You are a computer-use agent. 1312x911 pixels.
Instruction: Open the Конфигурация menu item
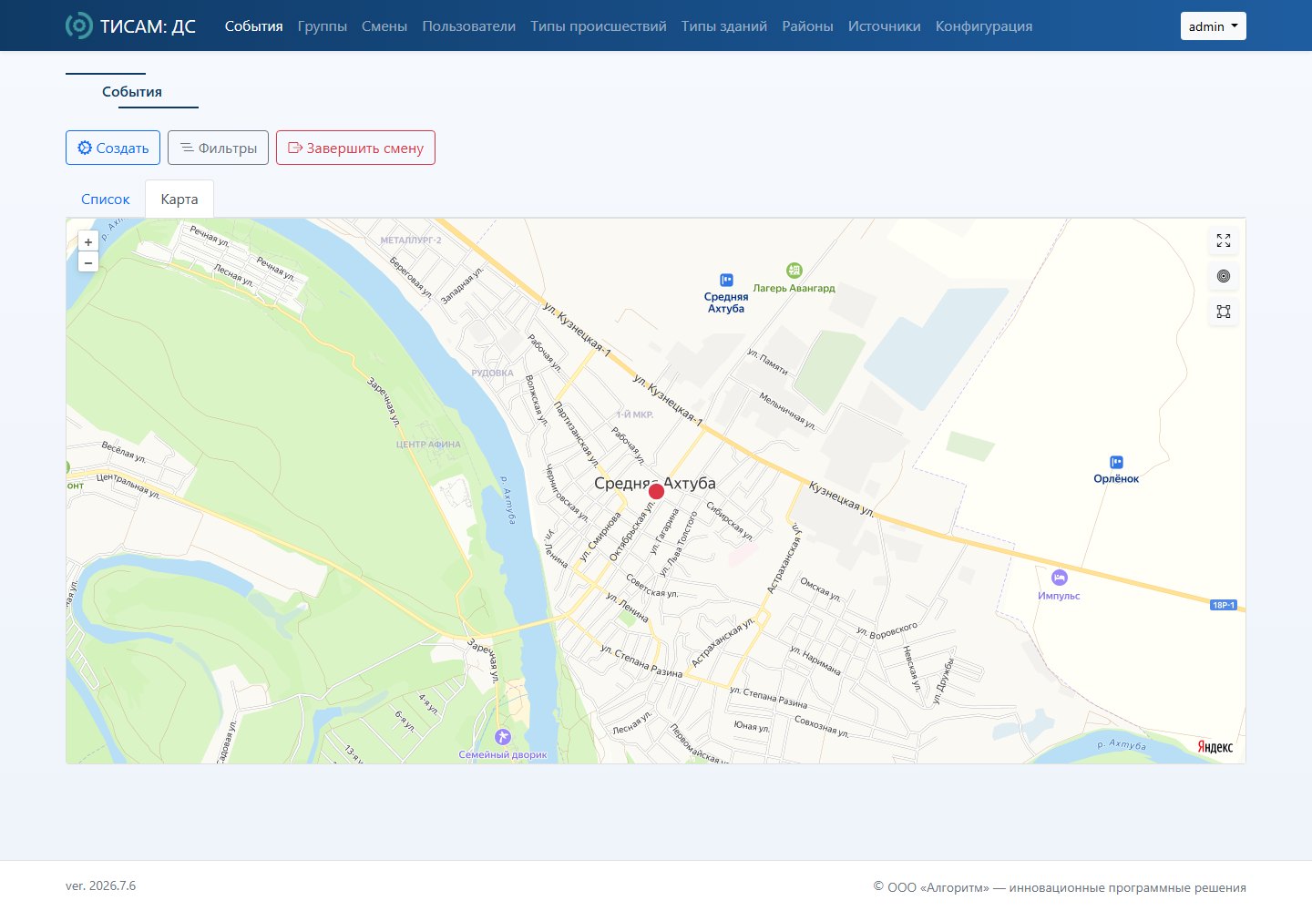(984, 26)
